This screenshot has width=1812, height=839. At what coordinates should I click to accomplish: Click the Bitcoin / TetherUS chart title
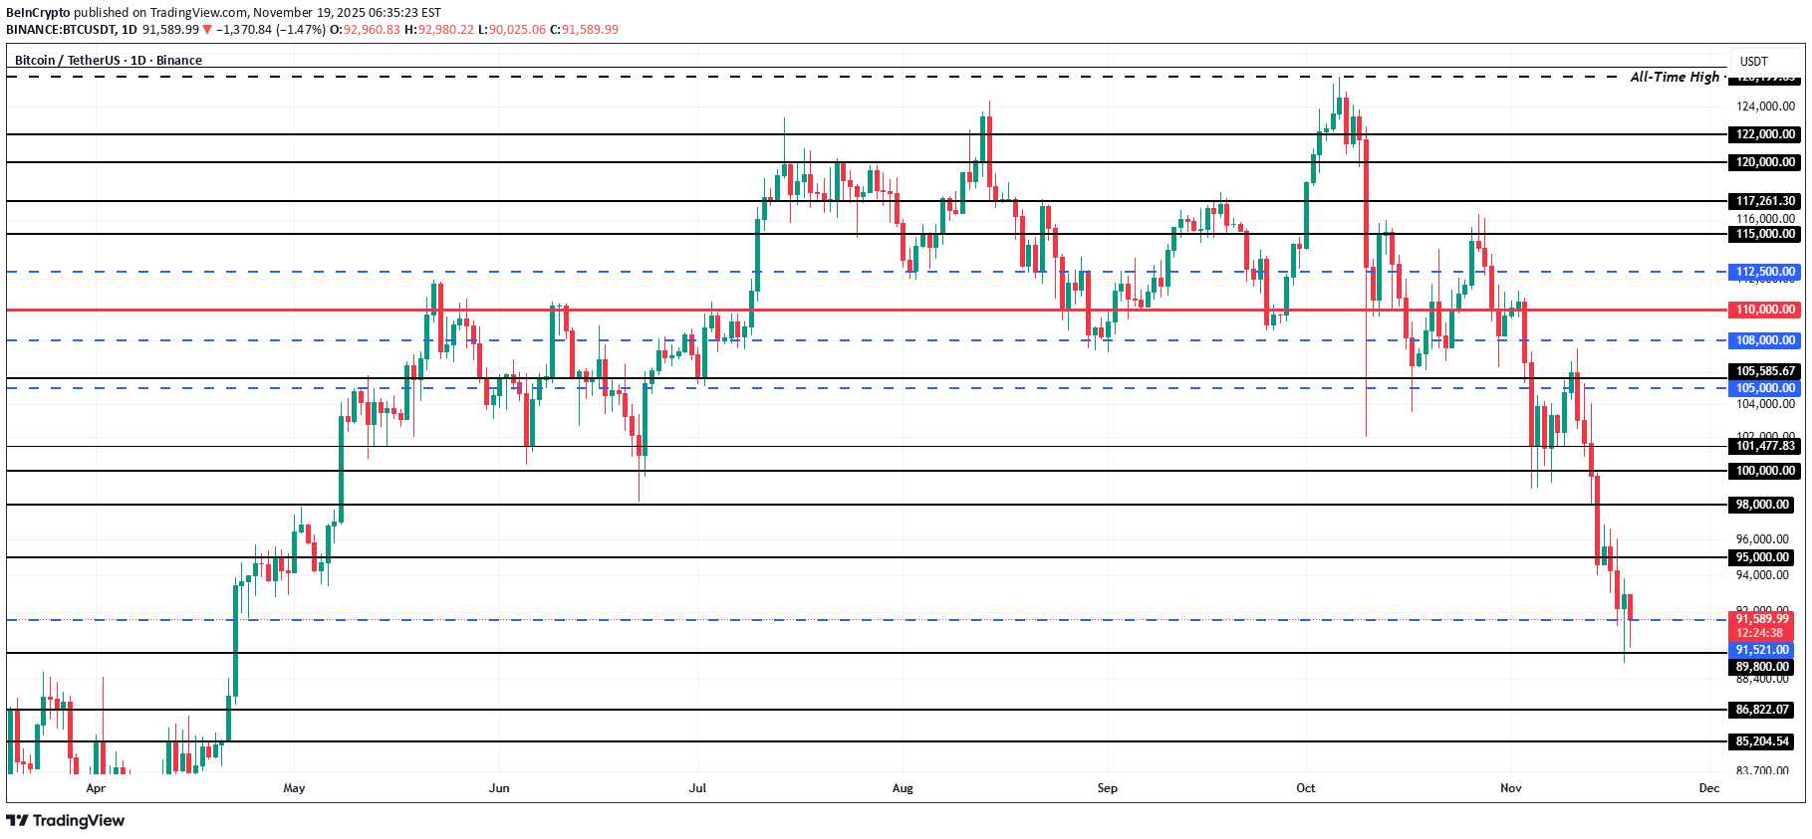[108, 60]
